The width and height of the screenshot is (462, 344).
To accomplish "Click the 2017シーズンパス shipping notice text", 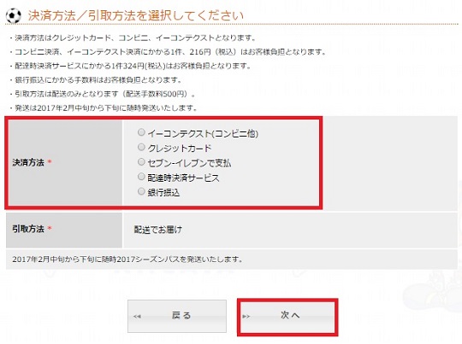I will [127, 259].
